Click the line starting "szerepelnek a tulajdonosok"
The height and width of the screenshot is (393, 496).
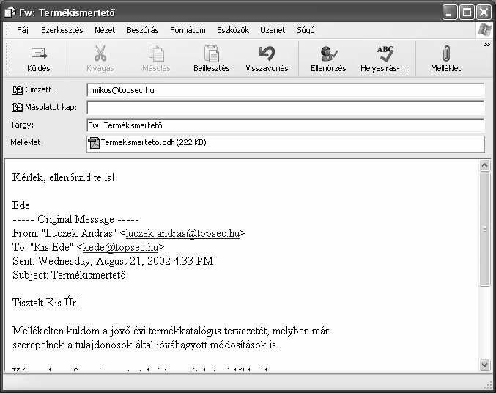145,345
